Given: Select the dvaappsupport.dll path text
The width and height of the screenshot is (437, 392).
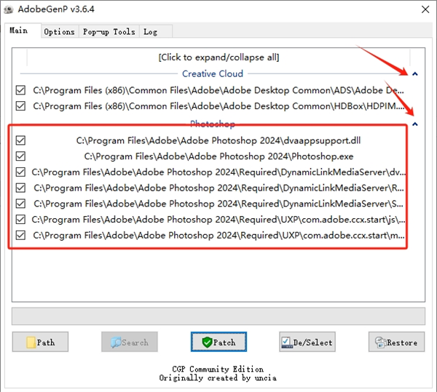Looking at the screenshot, I should (219, 140).
